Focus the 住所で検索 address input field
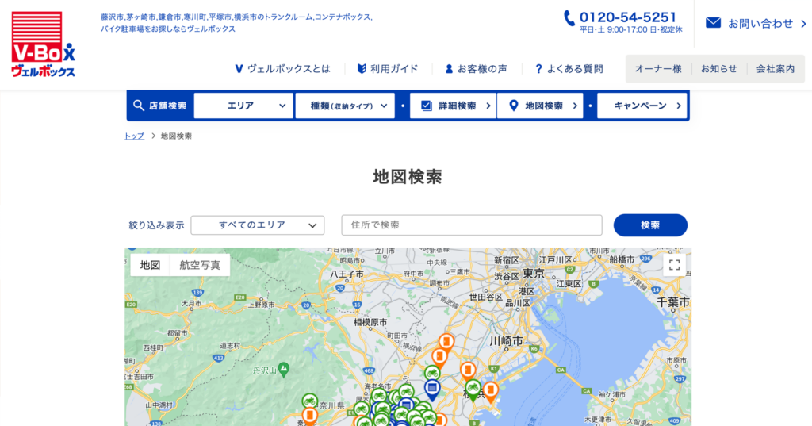 (x=472, y=225)
